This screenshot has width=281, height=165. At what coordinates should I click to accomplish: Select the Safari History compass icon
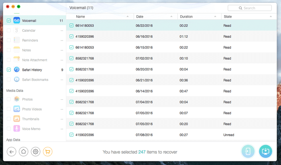tap(17, 70)
